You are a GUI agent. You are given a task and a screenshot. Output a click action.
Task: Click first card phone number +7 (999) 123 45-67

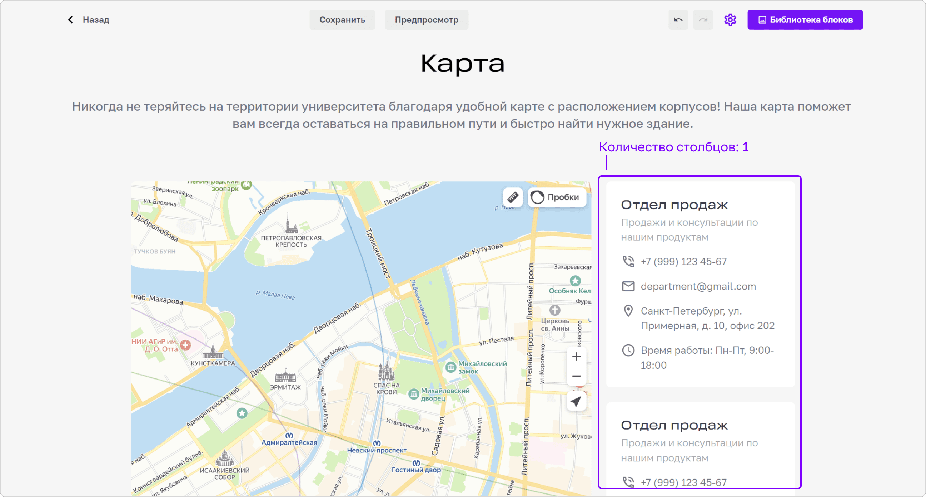tap(683, 262)
